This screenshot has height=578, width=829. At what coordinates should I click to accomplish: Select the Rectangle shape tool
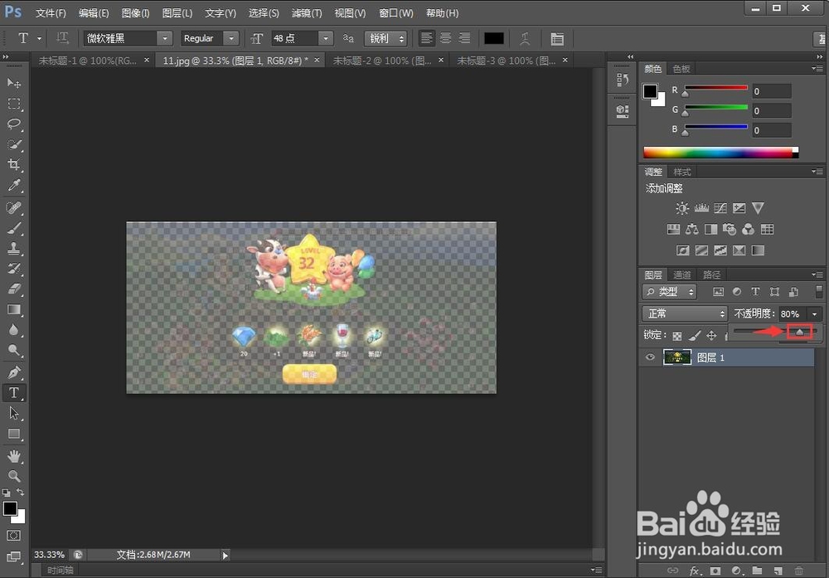[14, 434]
